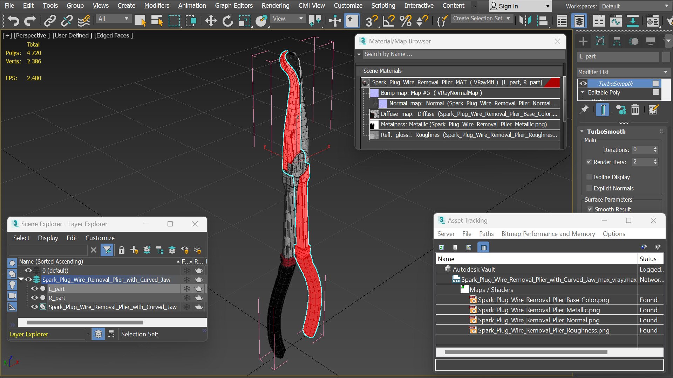This screenshot has width=673, height=378.
Task: Open Paths menu in Asset Tracking
Action: click(x=486, y=234)
